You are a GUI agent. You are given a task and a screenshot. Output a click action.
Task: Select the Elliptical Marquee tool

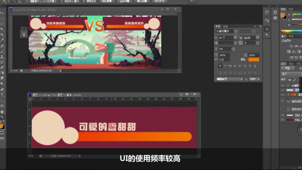(2, 19)
